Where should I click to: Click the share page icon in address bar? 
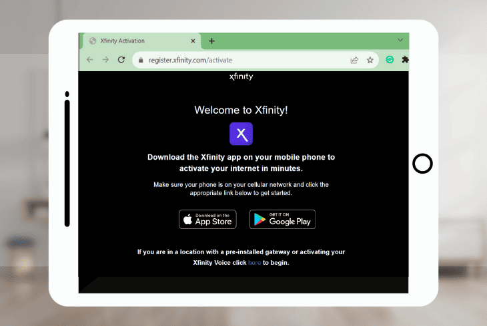[x=354, y=60]
